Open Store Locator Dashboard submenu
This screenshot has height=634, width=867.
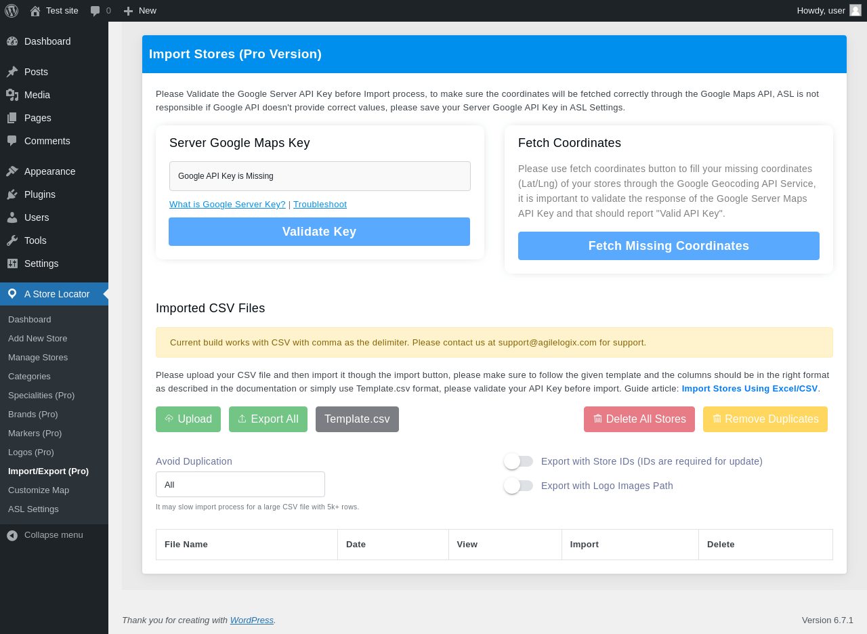point(54,320)
